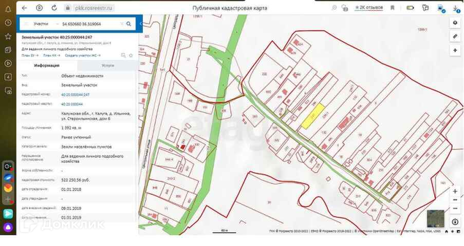
Task: Add parcel to favorites star
Action: (131, 55)
